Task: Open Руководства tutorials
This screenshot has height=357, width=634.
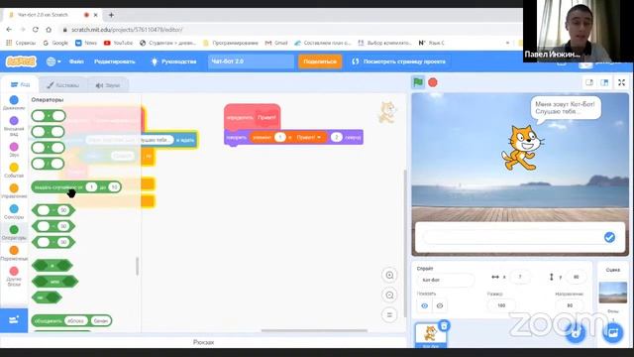Action: point(174,61)
